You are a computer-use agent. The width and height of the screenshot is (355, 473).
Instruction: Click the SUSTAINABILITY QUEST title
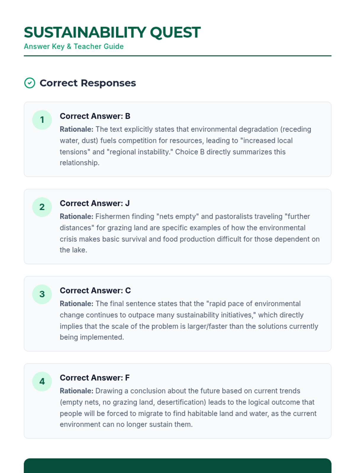112,32
